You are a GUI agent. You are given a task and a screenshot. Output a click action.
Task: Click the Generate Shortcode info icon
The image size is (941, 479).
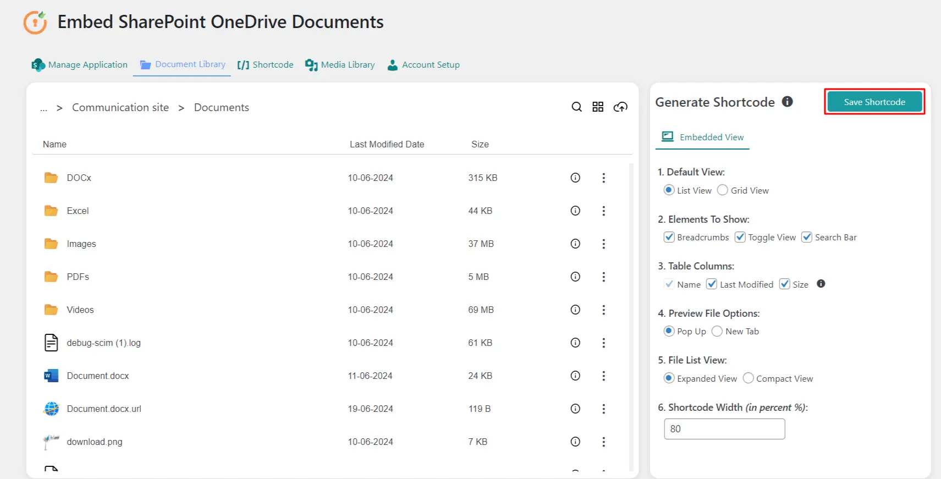pyautogui.click(x=788, y=102)
